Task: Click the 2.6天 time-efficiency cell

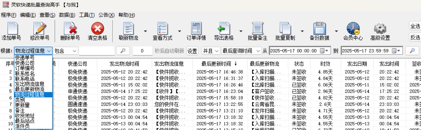Action: click(325, 104)
